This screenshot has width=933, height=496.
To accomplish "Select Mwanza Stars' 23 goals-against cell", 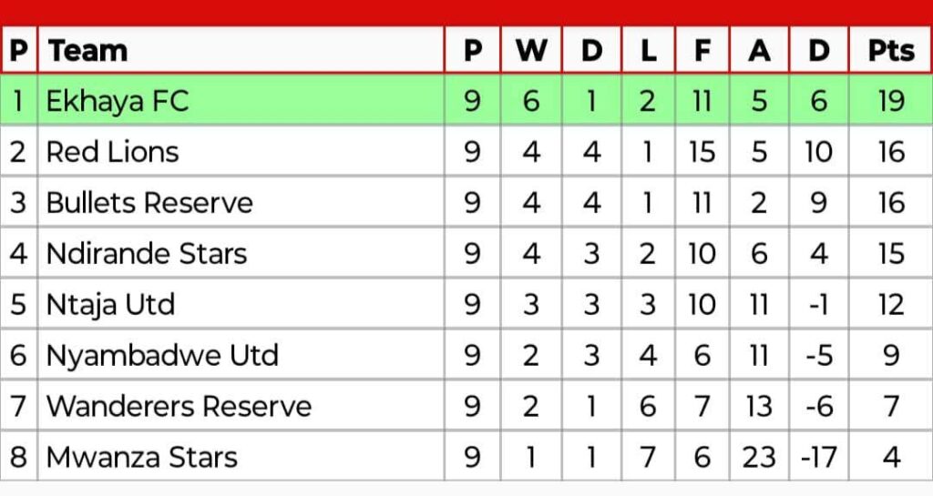I will [759, 458].
